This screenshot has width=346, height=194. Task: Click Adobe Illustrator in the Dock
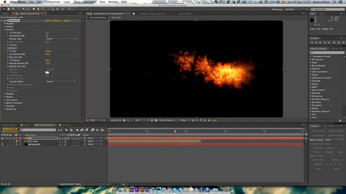[x=142, y=190]
